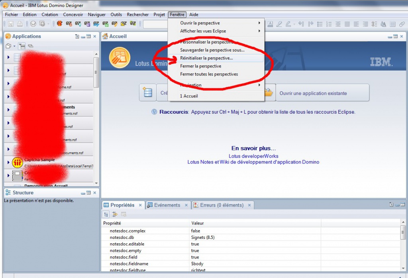408x278 pixels.
Task: Toggle tree layout view in Applications panel
Action: click(x=22, y=46)
